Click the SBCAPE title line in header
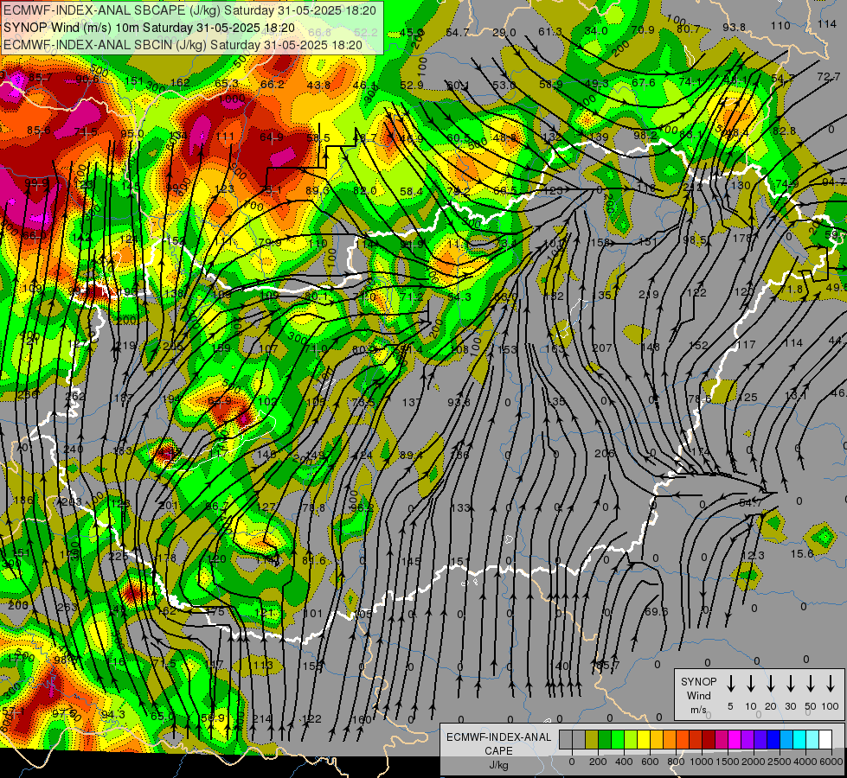This screenshot has height=778, width=847. click(190, 10)
